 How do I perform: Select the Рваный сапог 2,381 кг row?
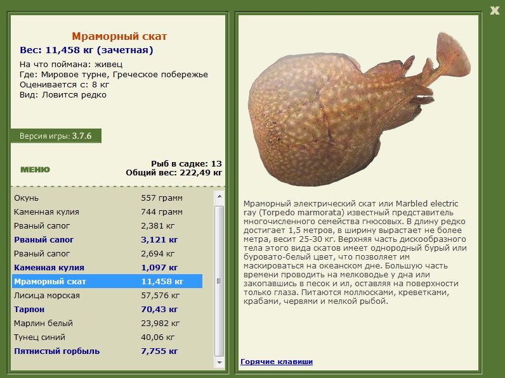click(107, 225)
